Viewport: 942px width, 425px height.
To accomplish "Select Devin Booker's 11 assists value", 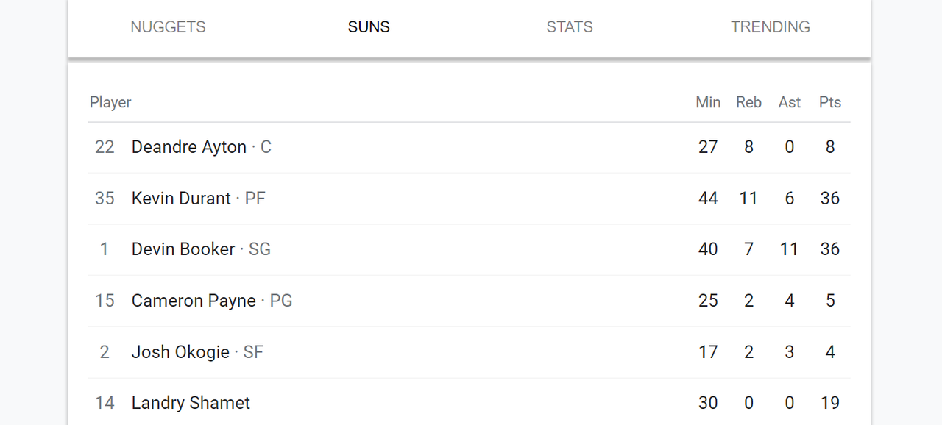I will click(x=790, y=249).
